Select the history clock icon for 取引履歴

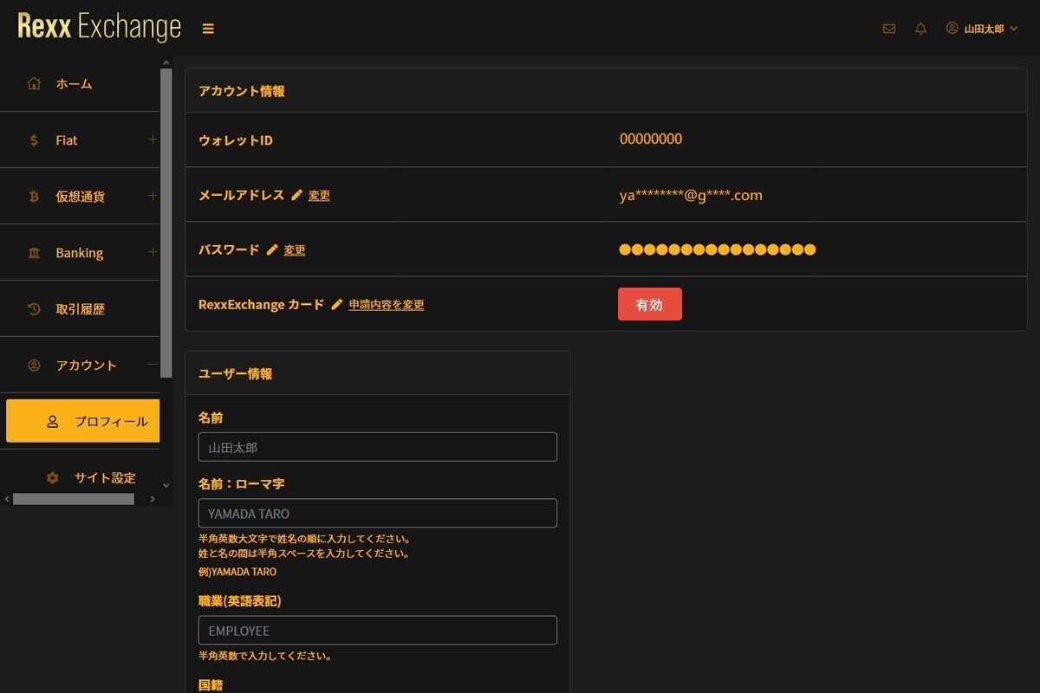tap(33, 308)
